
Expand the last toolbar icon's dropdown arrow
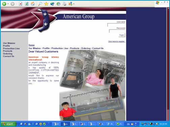pyautogui.click(x=74, y=4)
